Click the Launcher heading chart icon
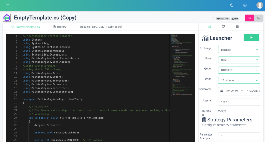The height and width of the screenshot is (142, 265). coord(205,38)
